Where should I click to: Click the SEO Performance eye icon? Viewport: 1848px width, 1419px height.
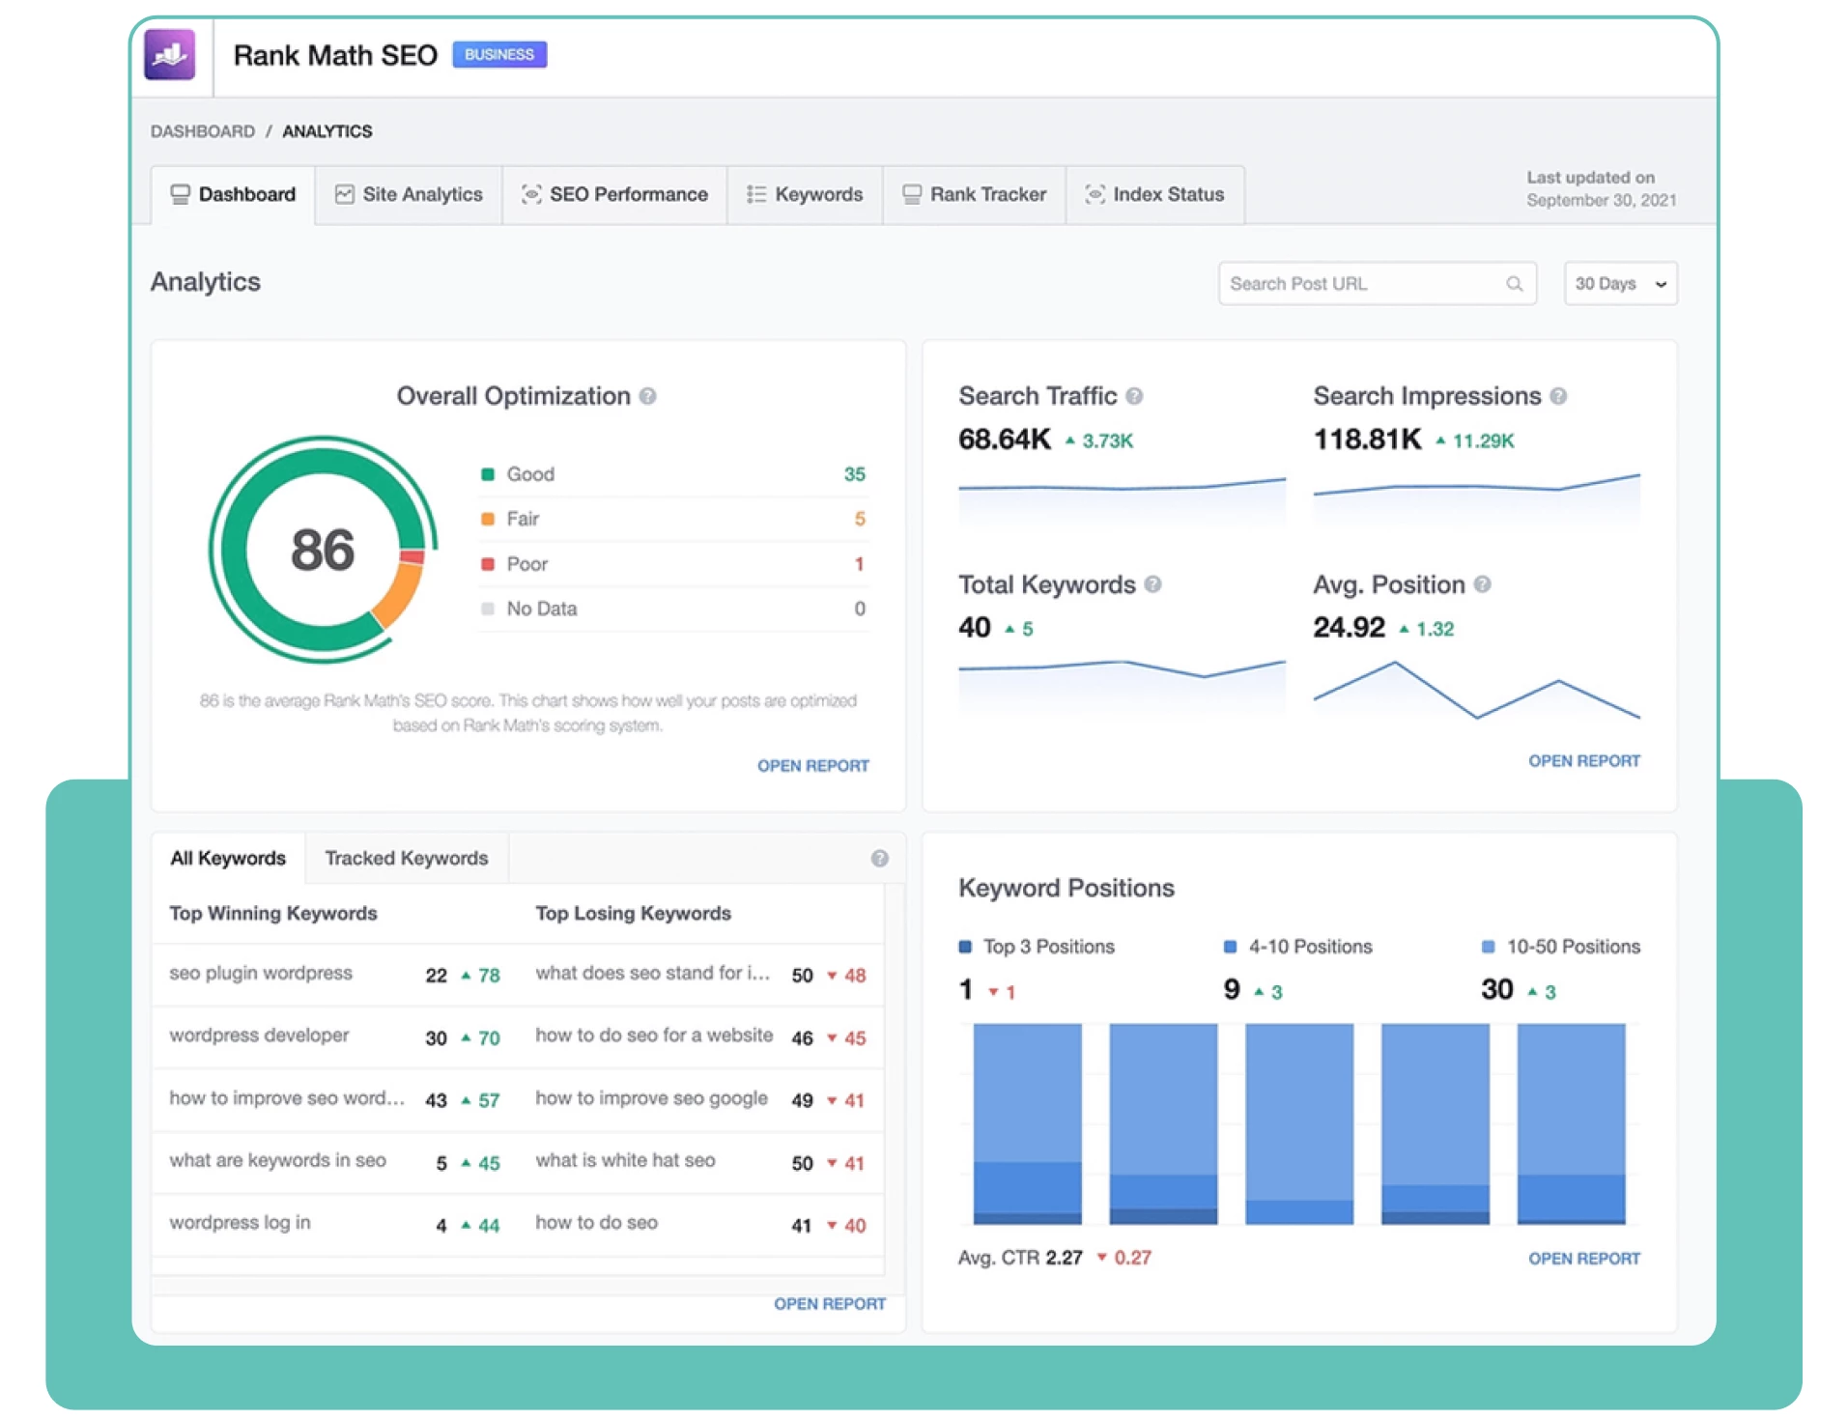(530, 194)
